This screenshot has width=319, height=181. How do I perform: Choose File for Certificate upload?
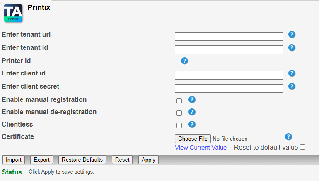coord(193,139)
